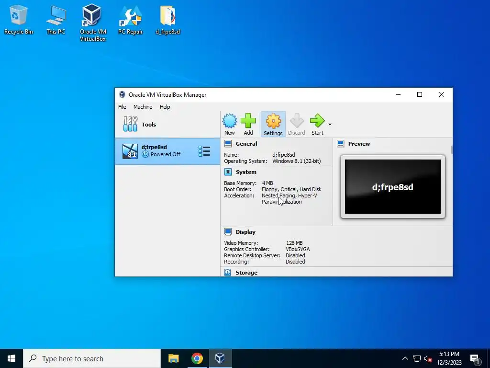This screenshot has width=490, height=368.
Task: Open the notification center icon
Action: (475, 358)
